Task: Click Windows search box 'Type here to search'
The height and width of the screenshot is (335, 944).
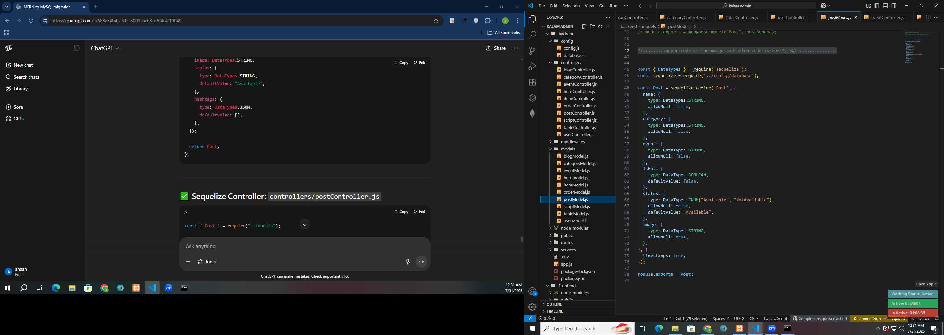Action: click(587, 329)
